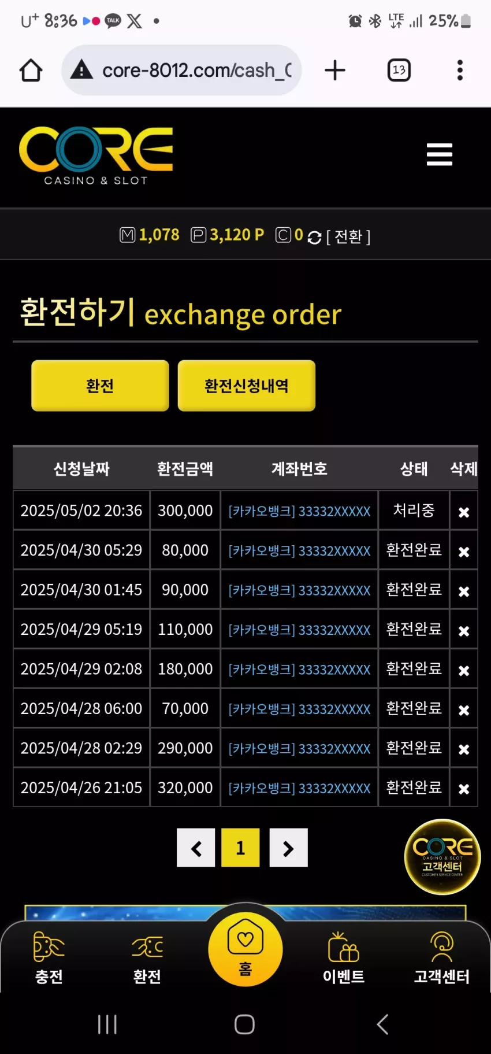Open new browser tab with plus icon
Image resolution: width=491 pixels, height=1054 pixels.
[335, 70]
